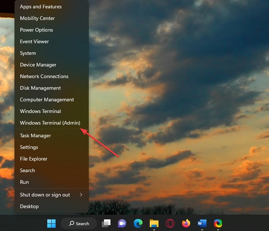Select File Explorer menu entry
The height and width of the screenshot is (231, 269).
(51, 159)
